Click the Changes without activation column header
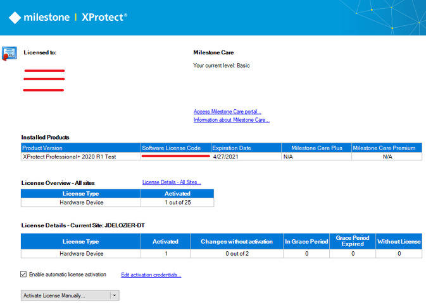The width and height of the screenshot is (426, 303). click(x=236, y=241)
